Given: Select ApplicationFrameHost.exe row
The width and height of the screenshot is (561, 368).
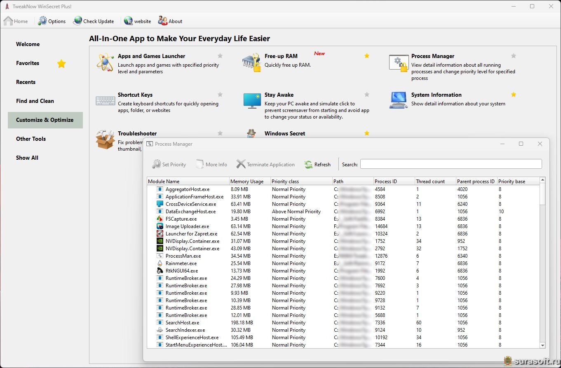Looking at the screenshot, I should click(343, 197).
